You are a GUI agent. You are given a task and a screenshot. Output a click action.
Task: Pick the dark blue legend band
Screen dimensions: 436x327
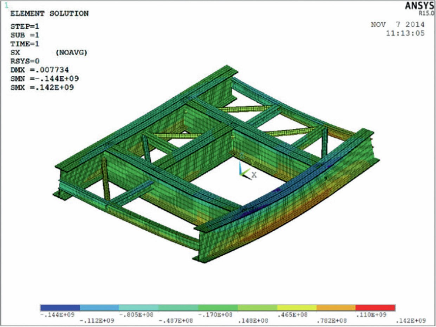[60, 308]
